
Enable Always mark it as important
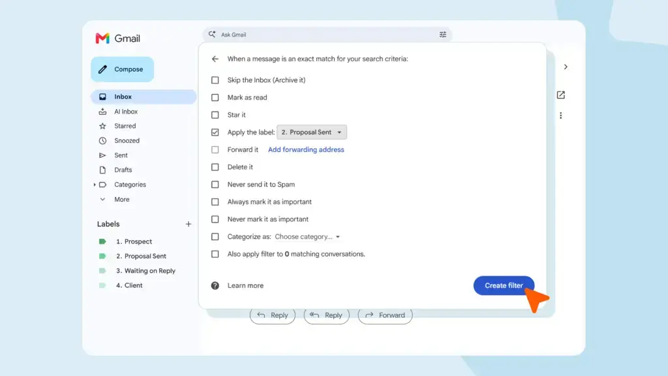(215, 202)
